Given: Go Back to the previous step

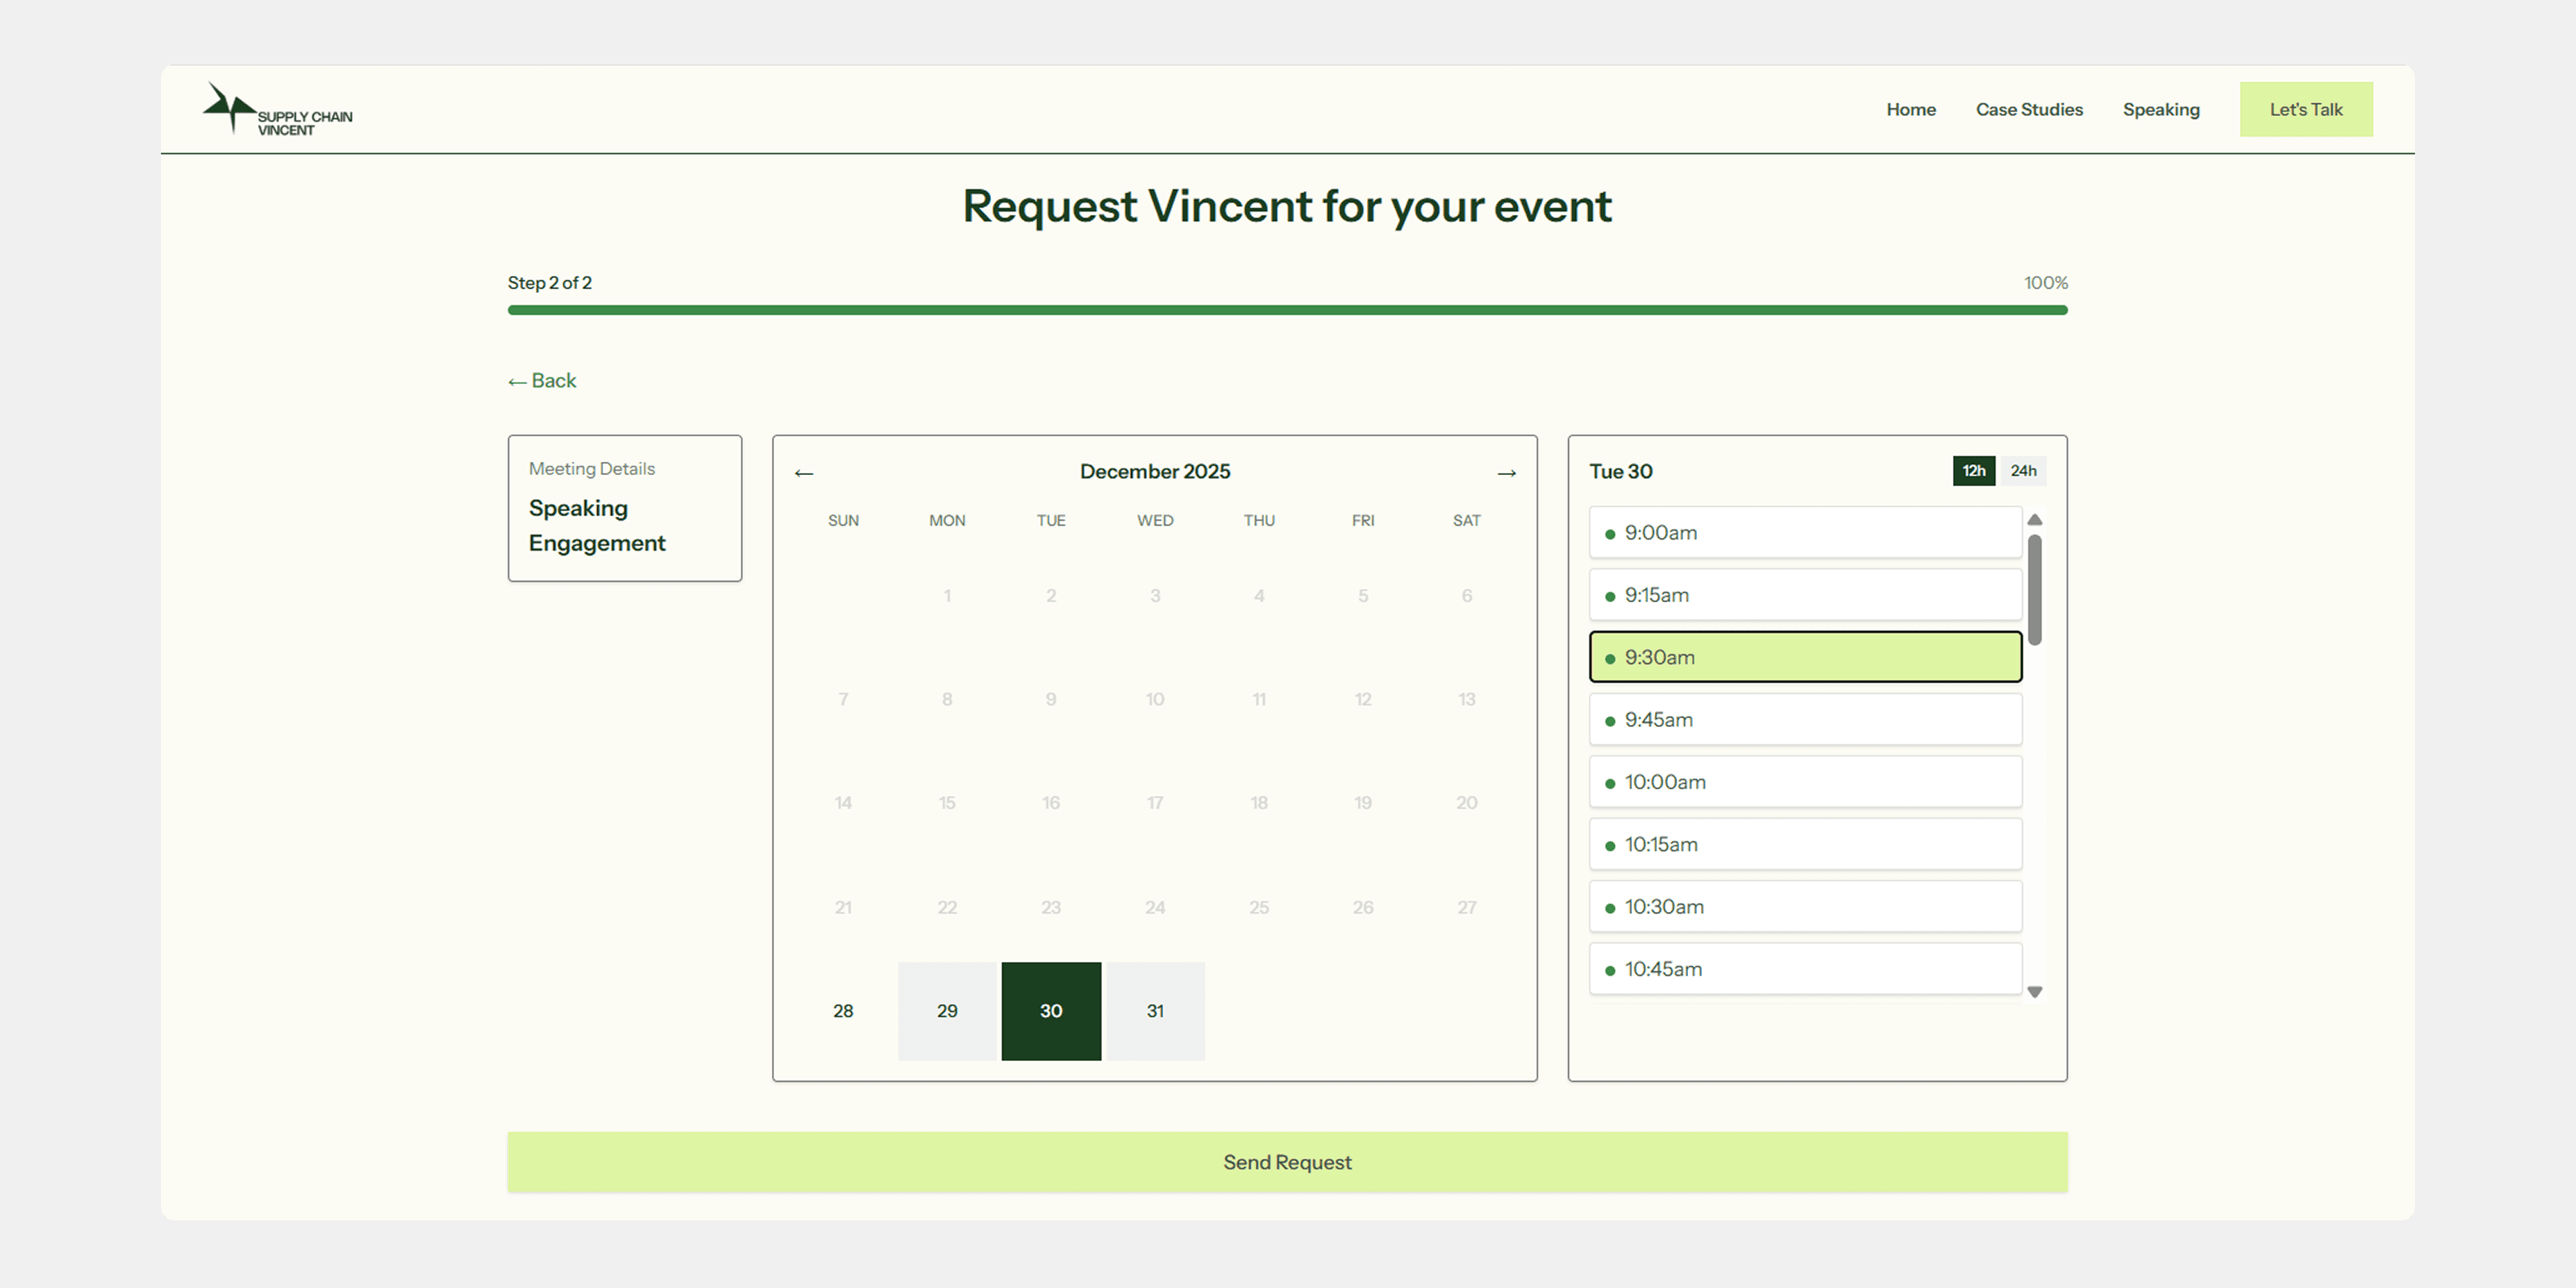Looking at the screenshot, I should pos(542,381).
